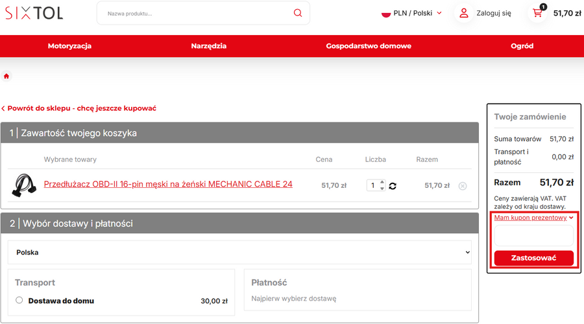This screenshot has height=324, width=584.
Task: Decrease product quantity with down arrow
Action: pyautogui.click(x=382, y=189)
